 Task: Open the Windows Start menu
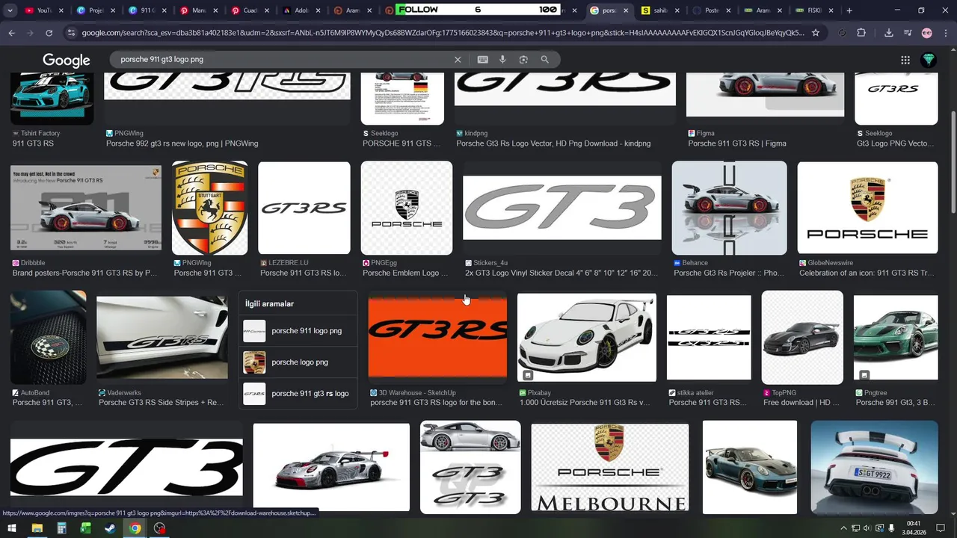[x=11, y=528]
